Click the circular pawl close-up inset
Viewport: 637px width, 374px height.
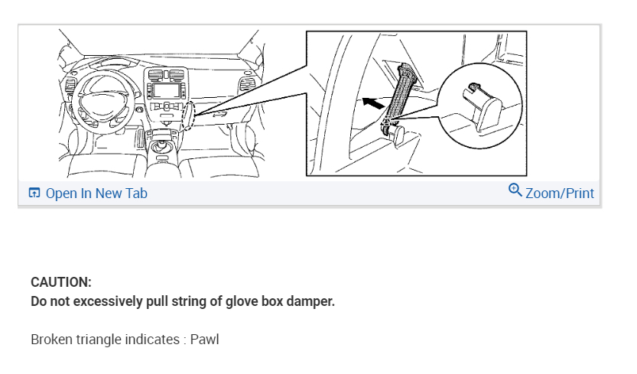[x=480, y=106]
